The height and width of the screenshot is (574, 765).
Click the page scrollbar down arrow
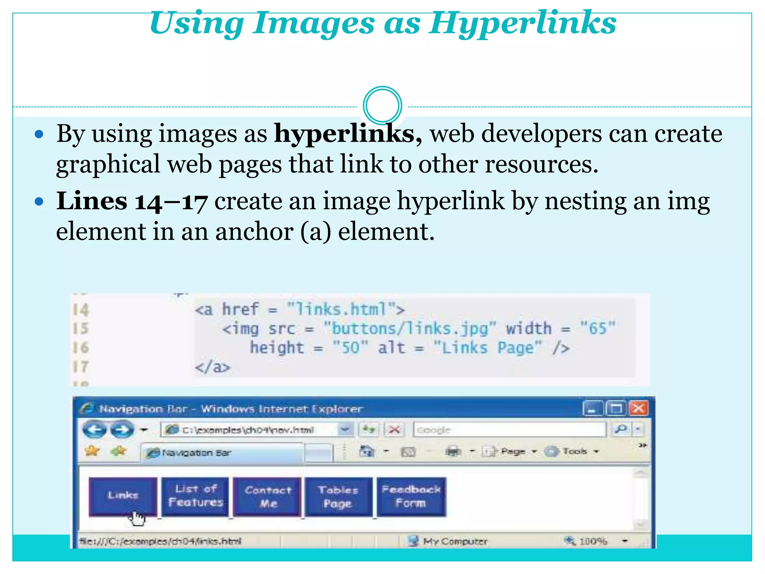[x=641, y=524]
